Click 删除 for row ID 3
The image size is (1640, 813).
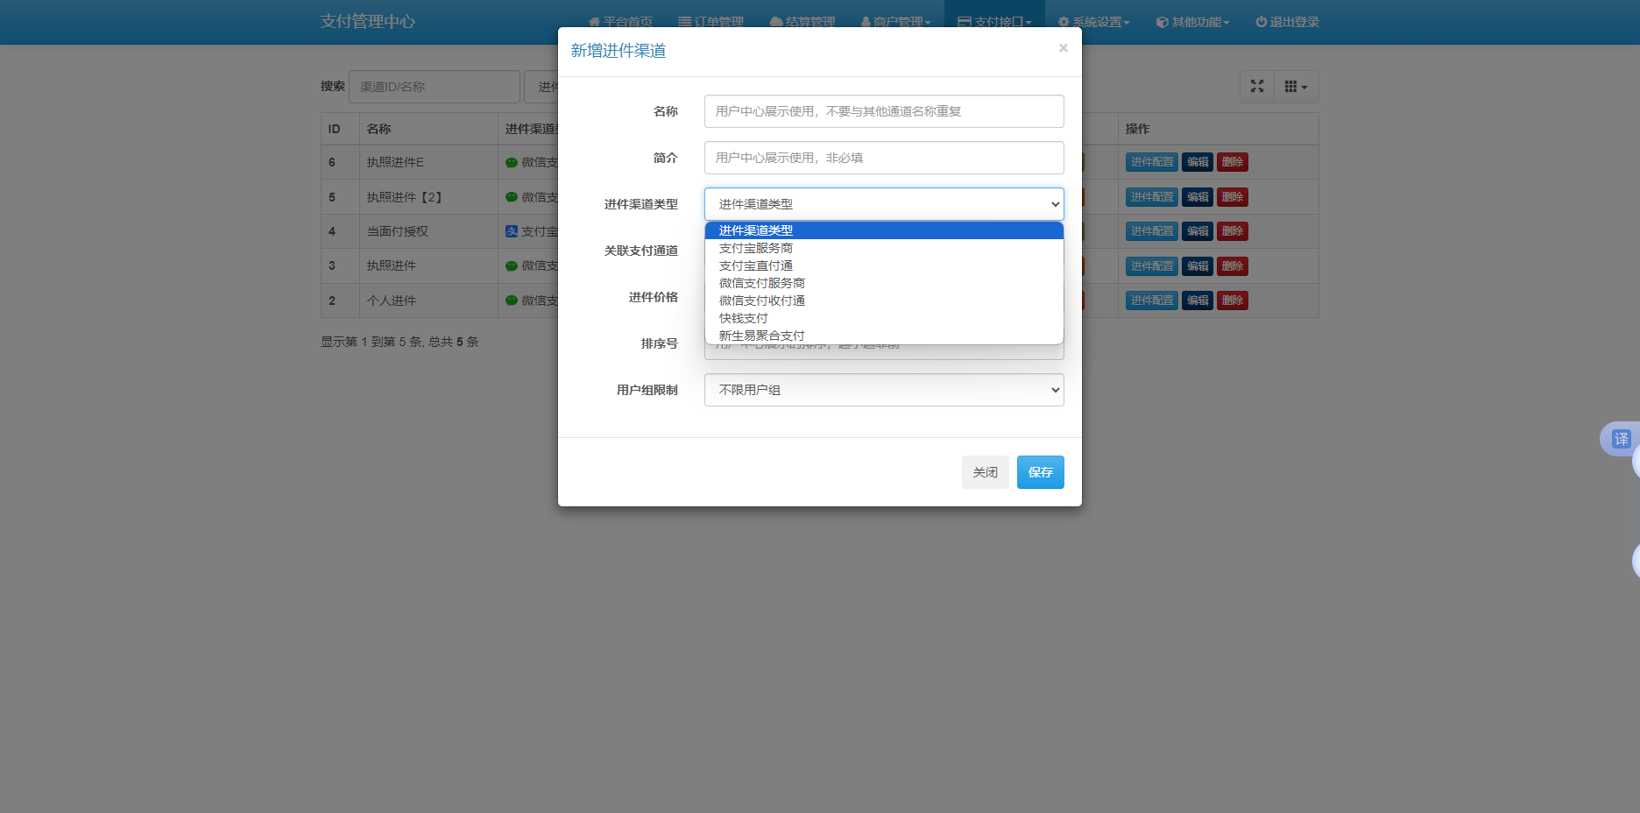point(1233,266)
